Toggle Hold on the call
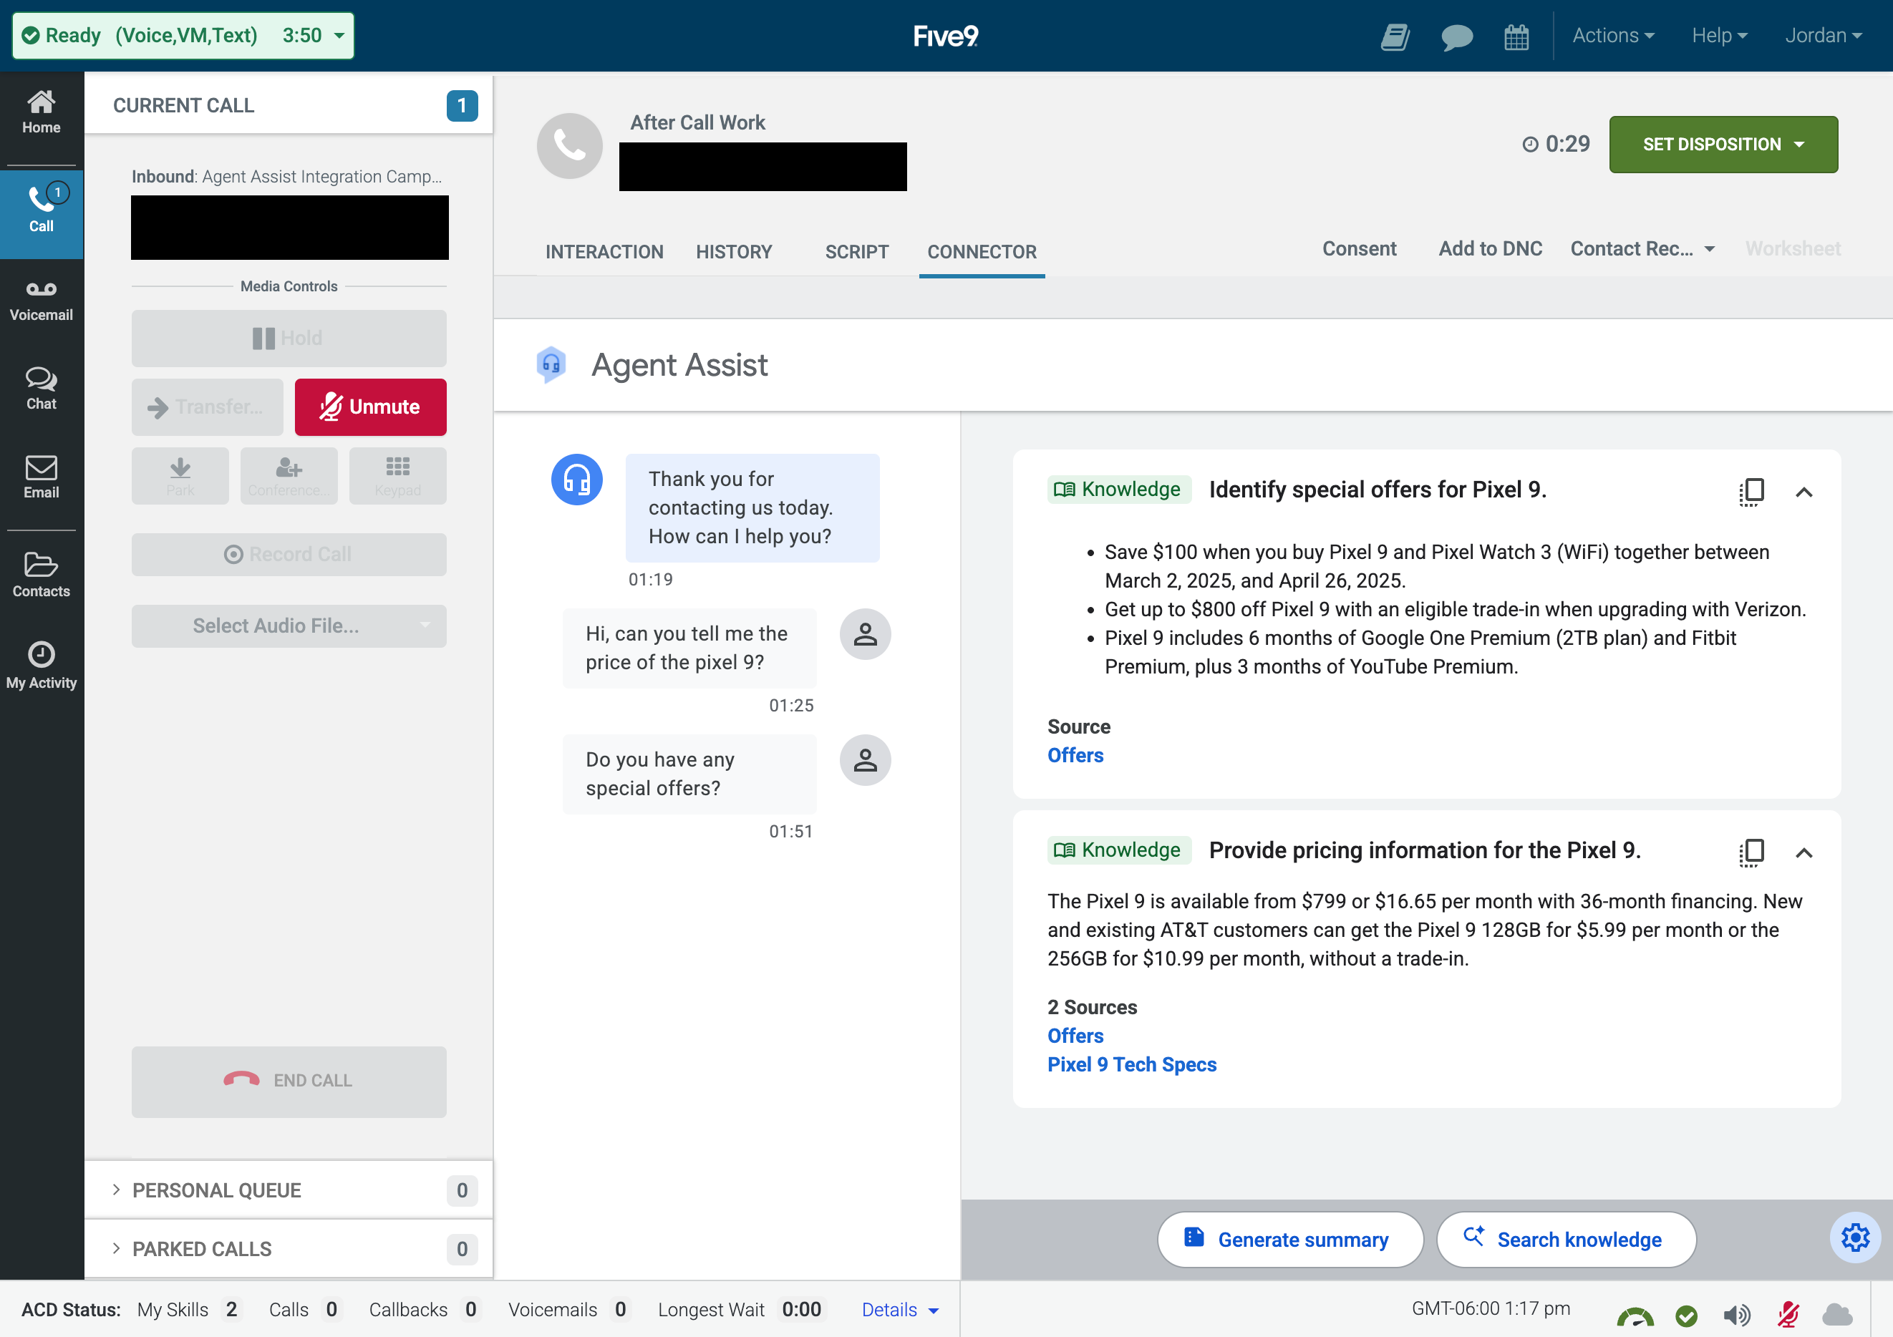The image size is (1893, 1337). (289, 338)
